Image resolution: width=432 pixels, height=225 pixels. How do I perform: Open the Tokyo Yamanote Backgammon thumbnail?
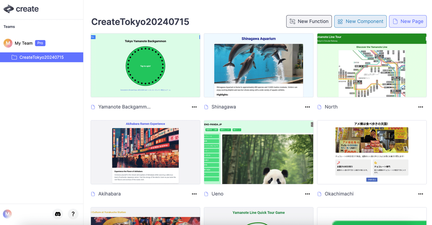[x=145, y=65]
